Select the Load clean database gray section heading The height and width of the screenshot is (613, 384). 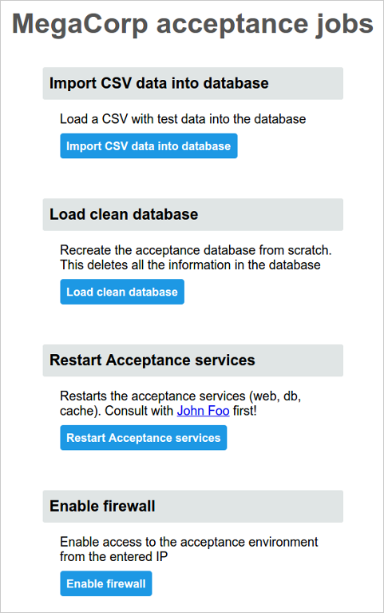click(x=193, y=214)
